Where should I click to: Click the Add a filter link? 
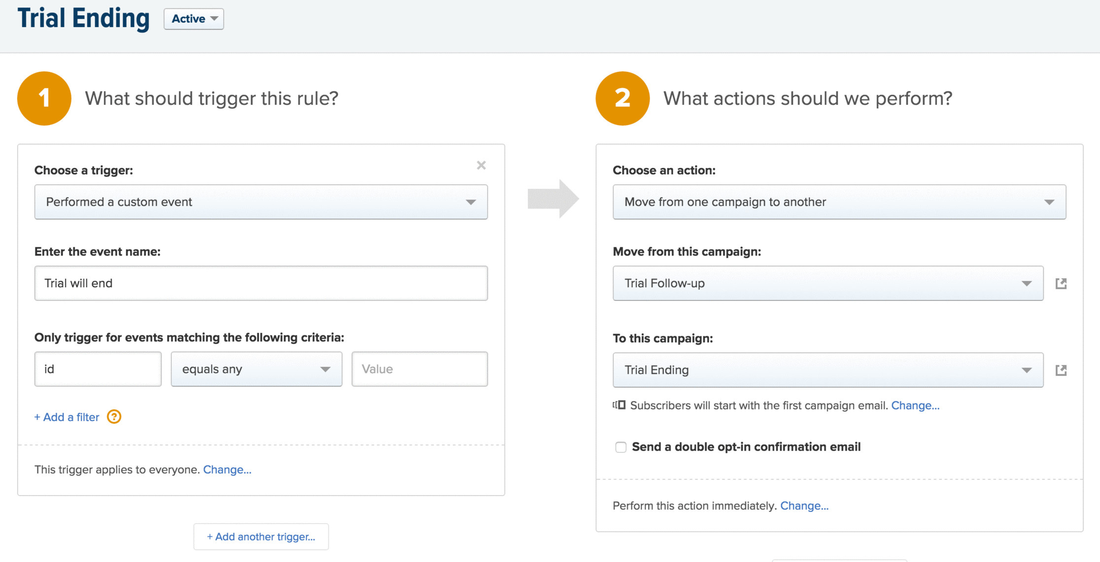[x=67, y=417]
